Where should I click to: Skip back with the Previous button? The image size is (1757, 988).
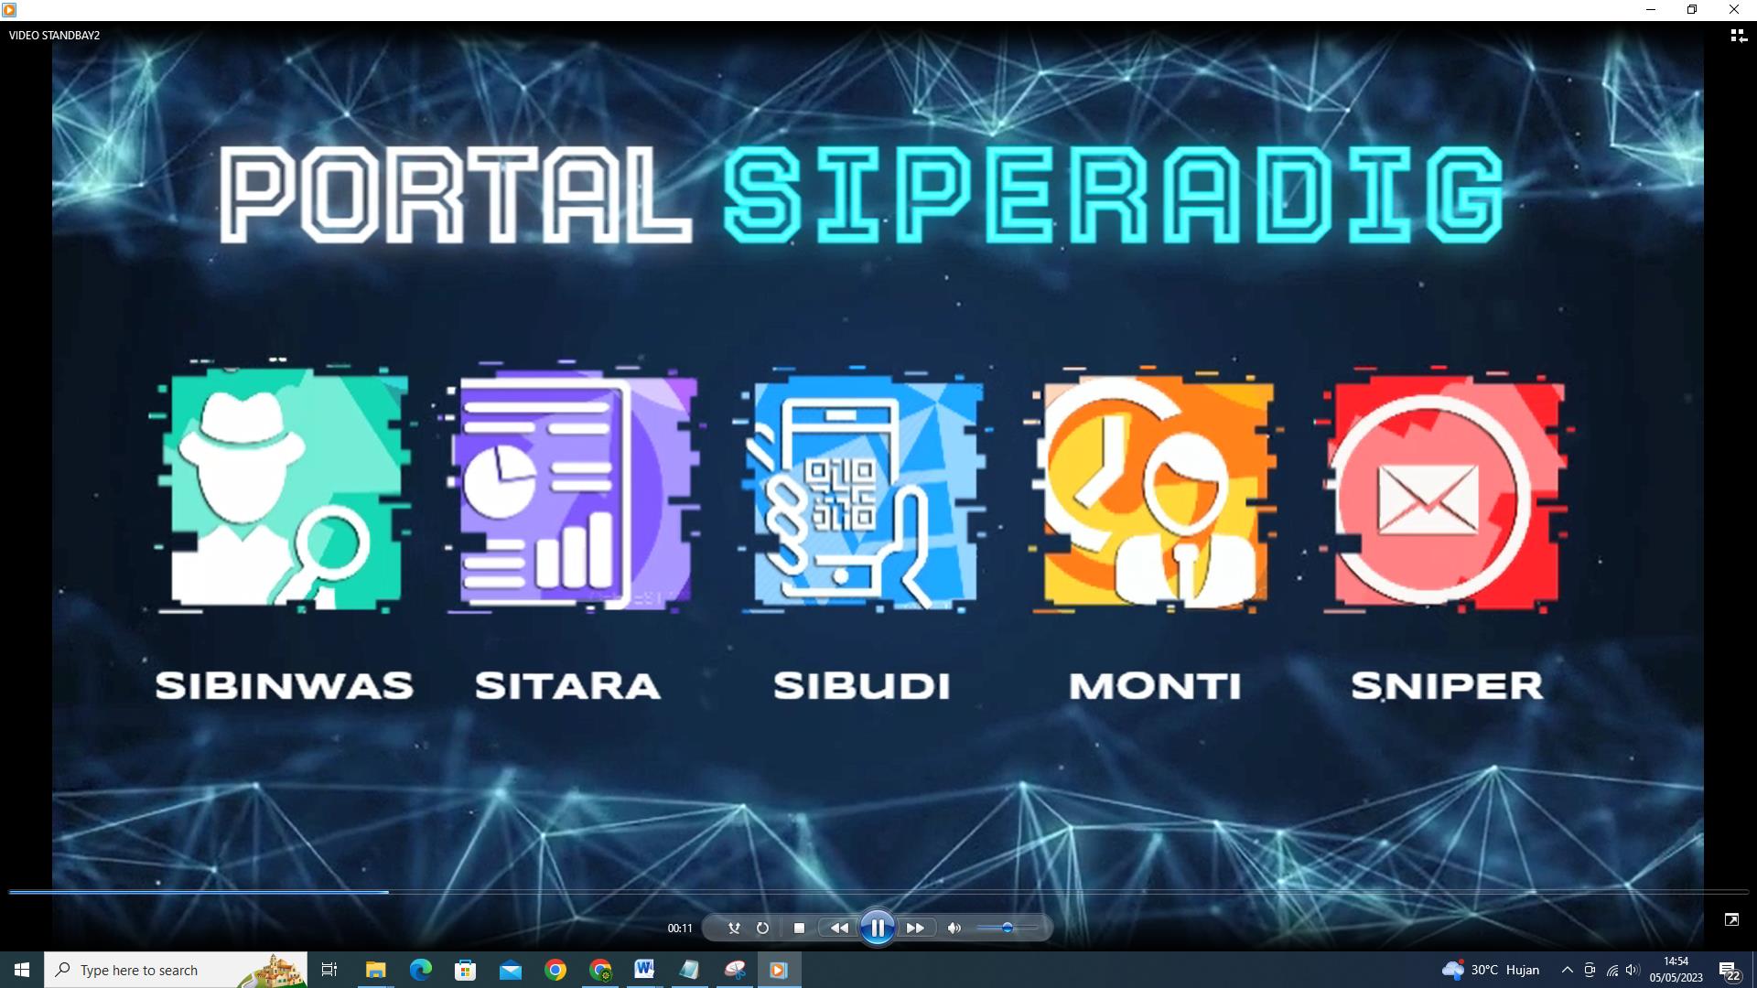pyautogui.click(x=838, y=928)
